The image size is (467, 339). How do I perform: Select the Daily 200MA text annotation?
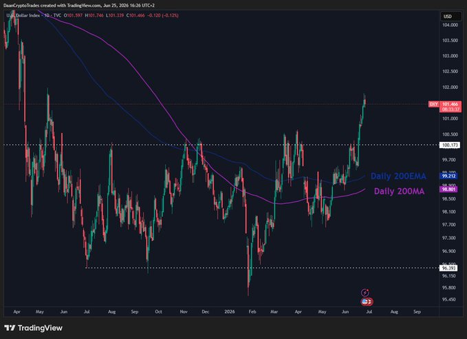(399, 192)
